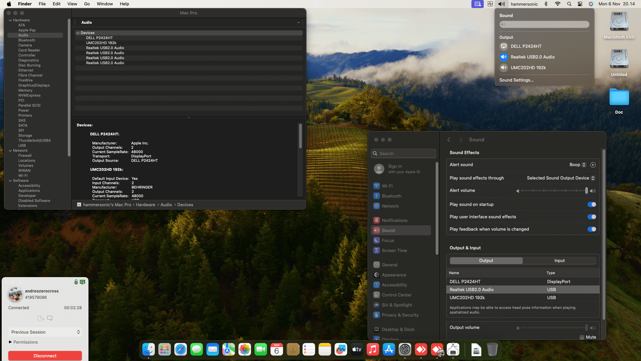Open the App Store from the Dock
The width and height of the screenshot is (641, 361).
389,350
